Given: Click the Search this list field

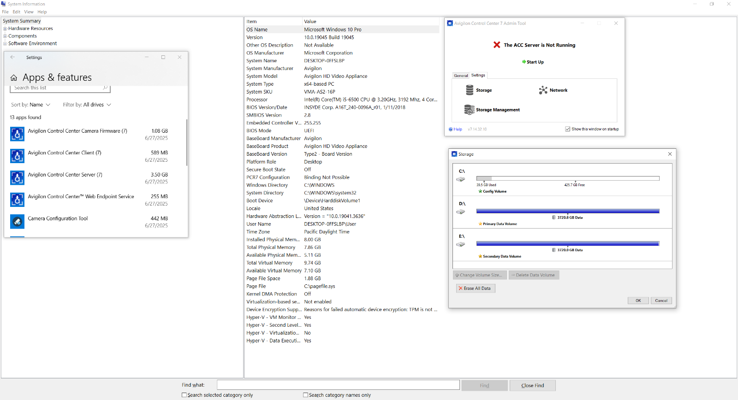Looking at the screenshot, I should pyautogui.click(x=60, y=88).
